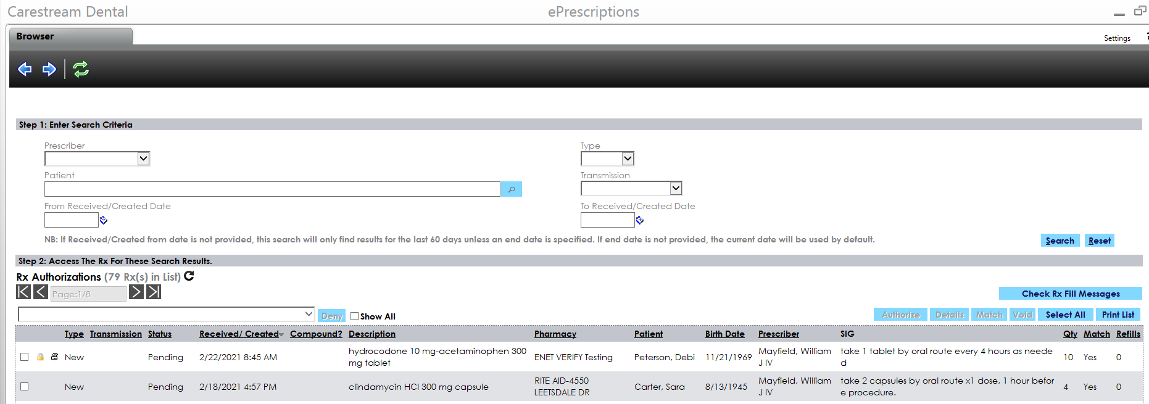Click into the Patient text field
The width and height of the screenshot is (1149, 404).
coord(272,189)
